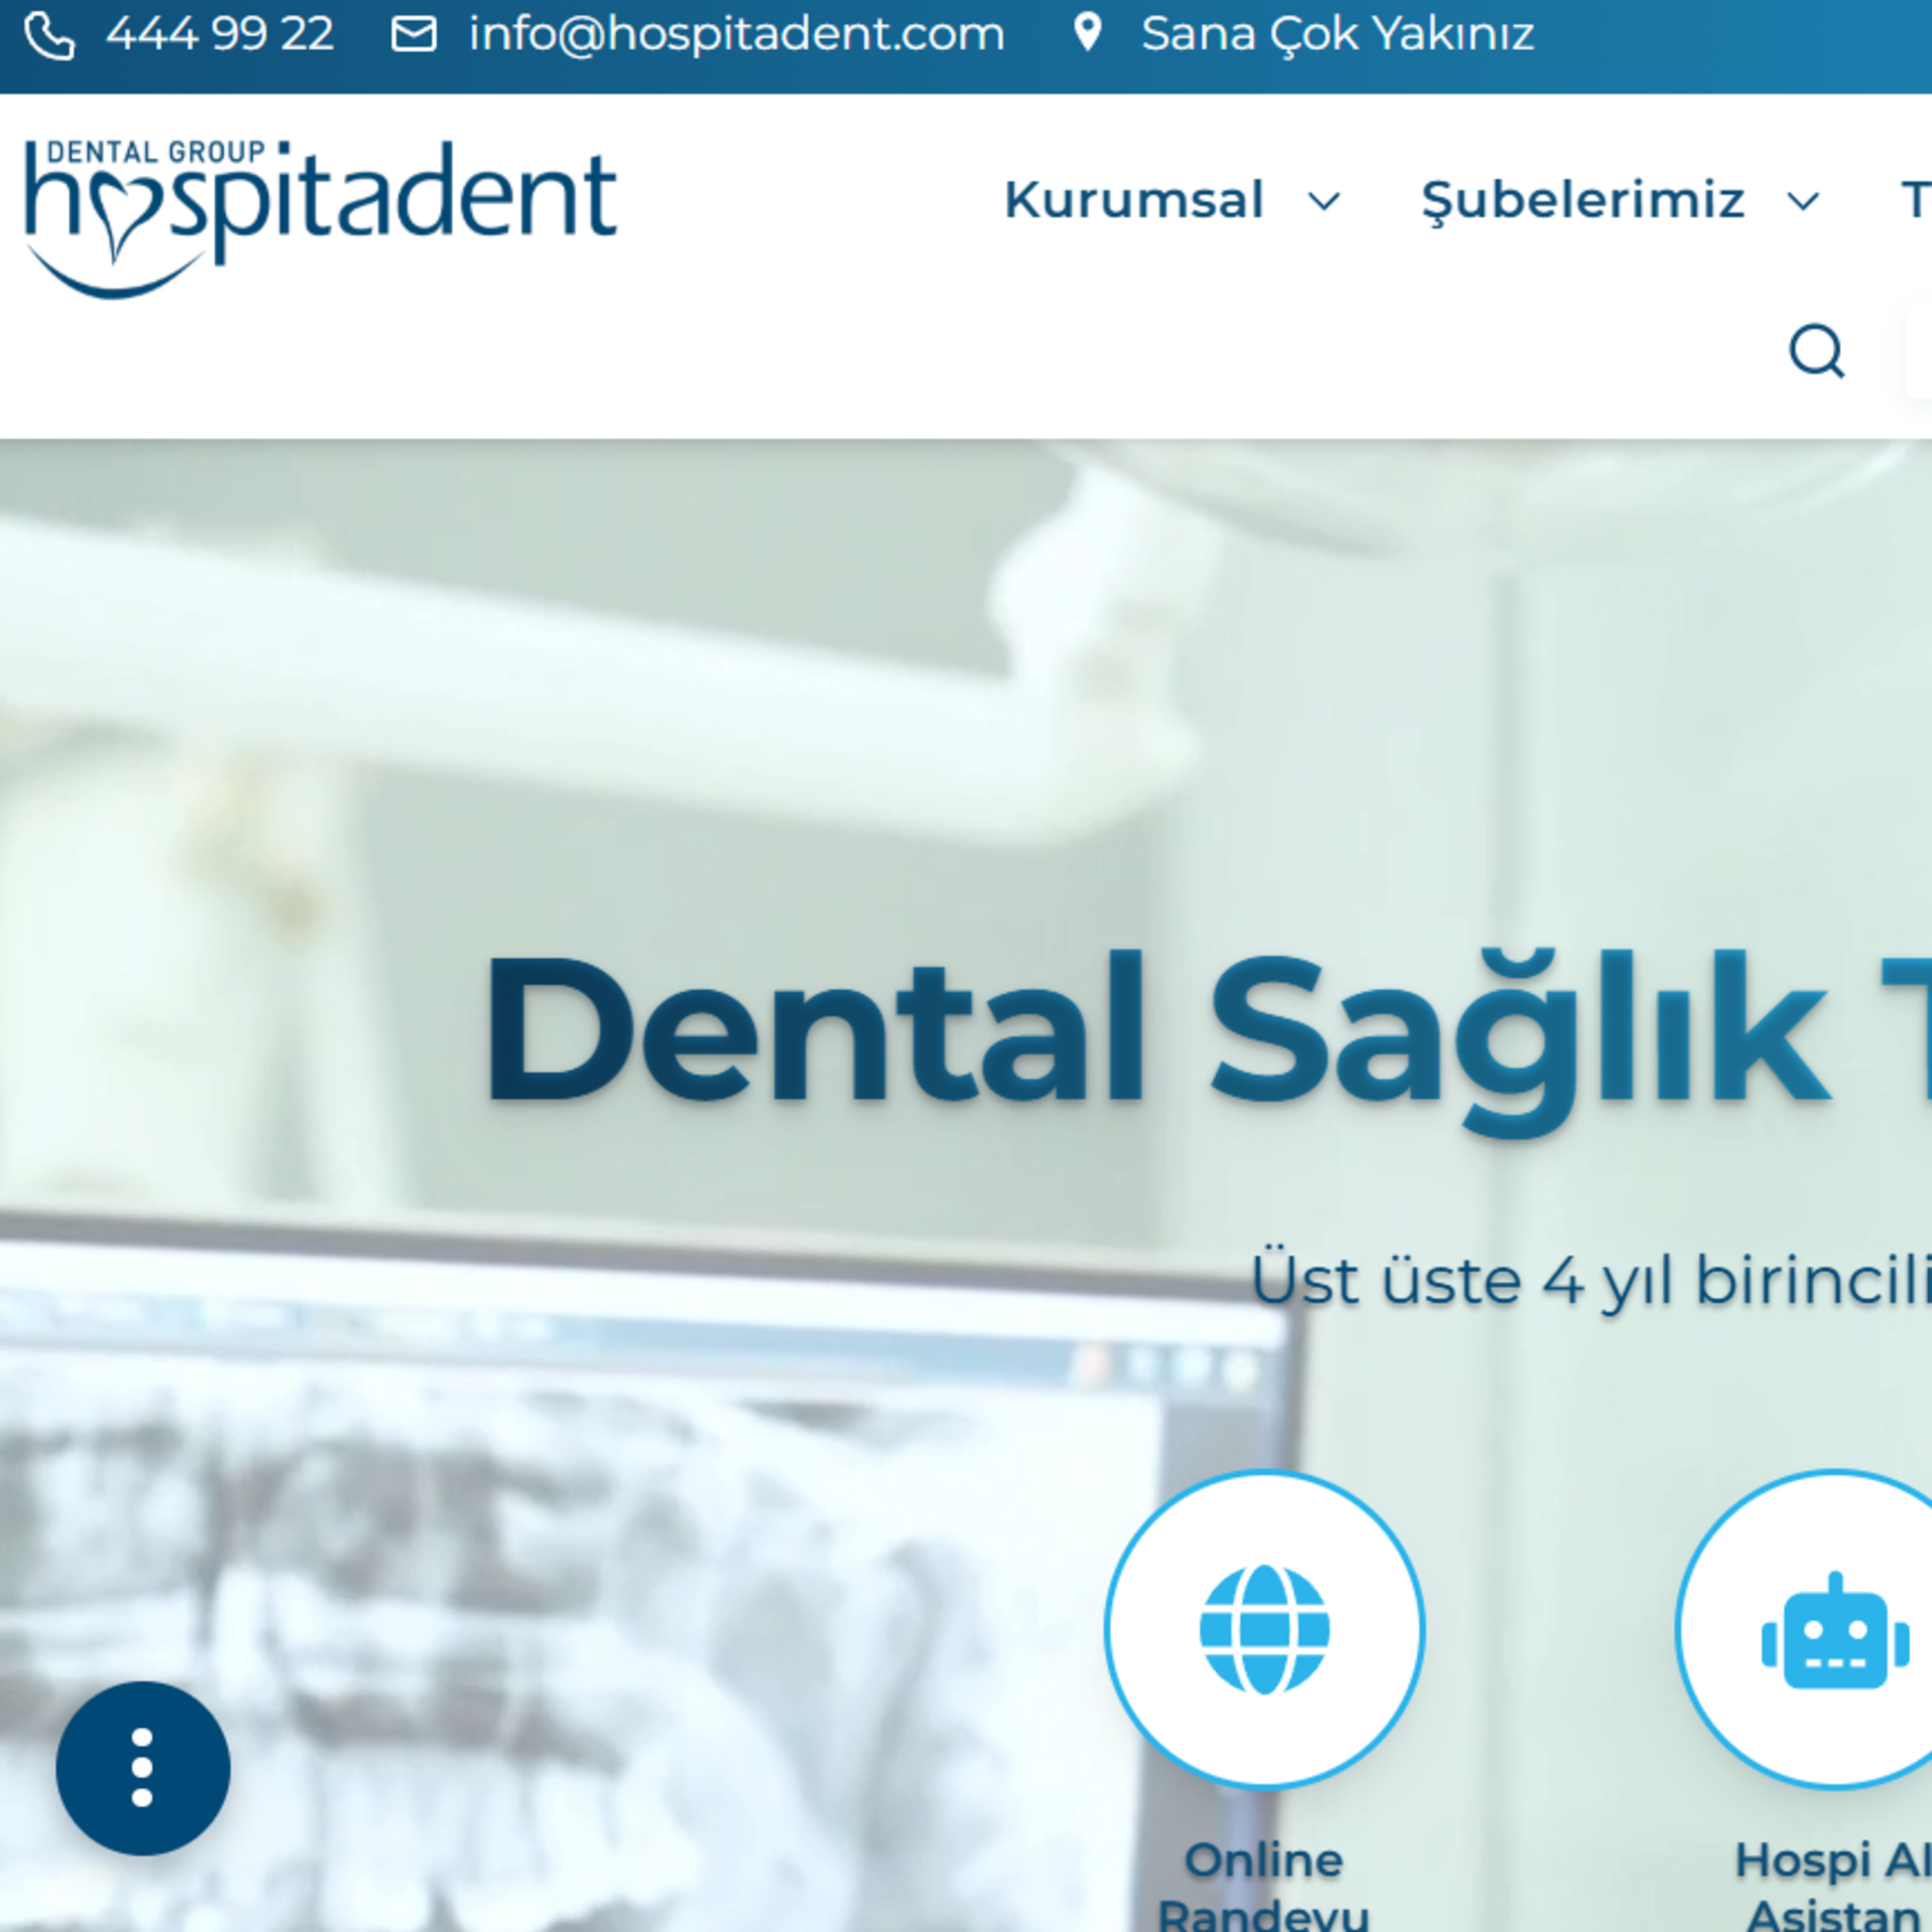This screenshot has width=1932, height=1932.
Task: Click the DENTAL GROUP logo text
Action: [x=156, y=152]
